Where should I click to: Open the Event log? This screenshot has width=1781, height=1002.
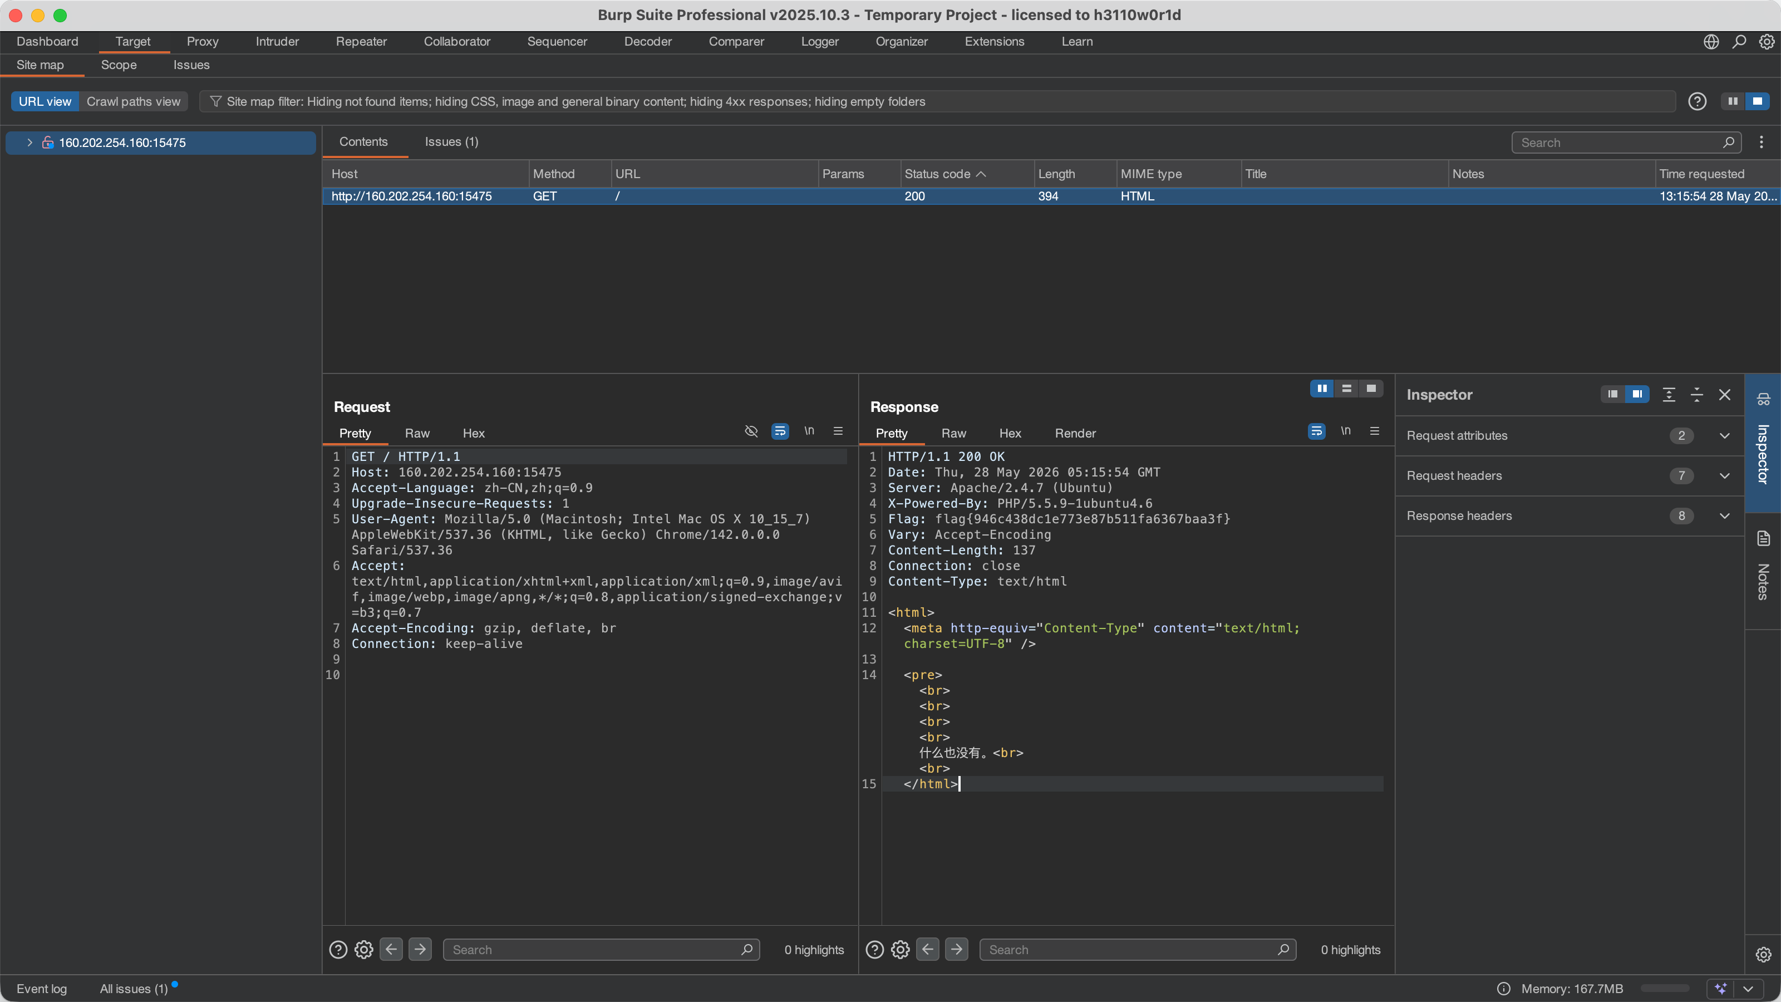click(42, 989)
